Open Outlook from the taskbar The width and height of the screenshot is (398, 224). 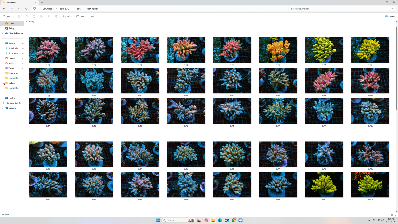[x=227, y=220]
